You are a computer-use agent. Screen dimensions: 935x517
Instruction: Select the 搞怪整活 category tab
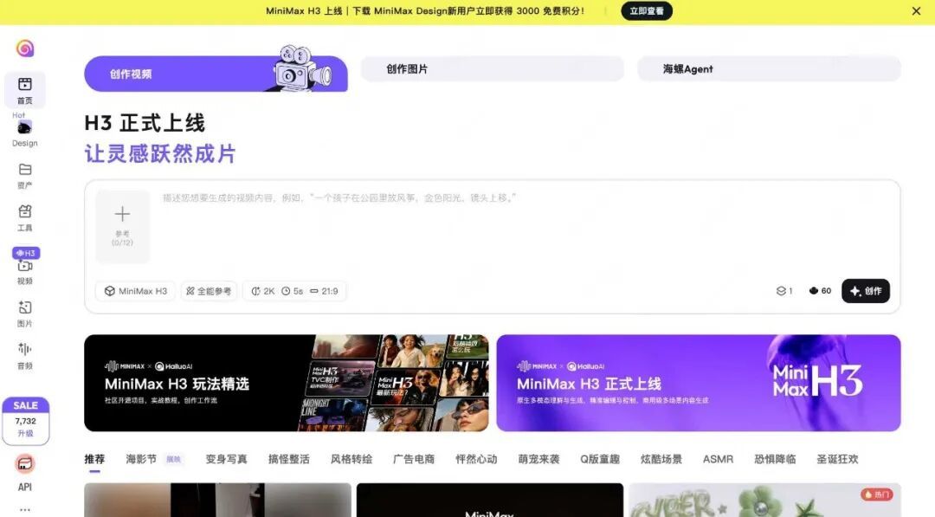click(288, 459)
